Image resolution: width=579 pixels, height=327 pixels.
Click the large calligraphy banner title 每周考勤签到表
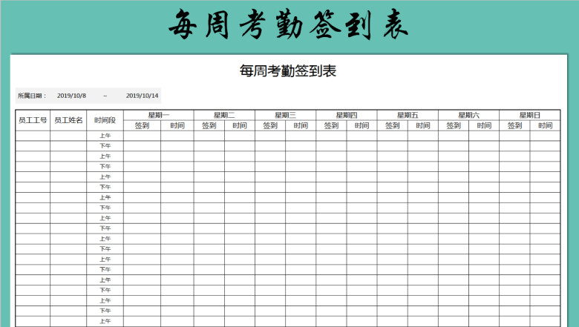click(289, 24)
